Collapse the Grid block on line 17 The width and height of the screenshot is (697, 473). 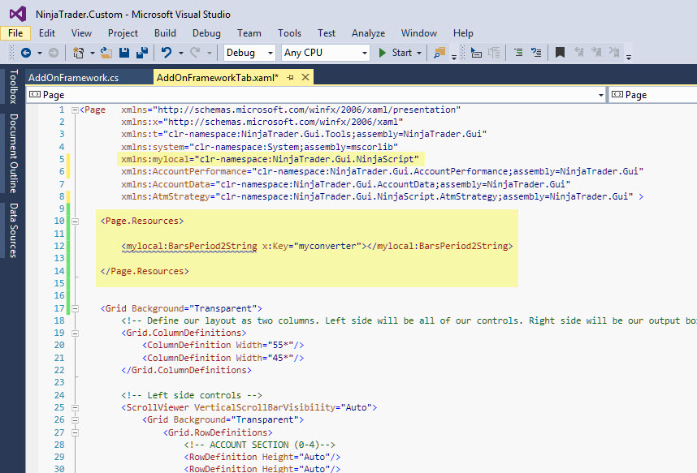[x=75, y=308]
